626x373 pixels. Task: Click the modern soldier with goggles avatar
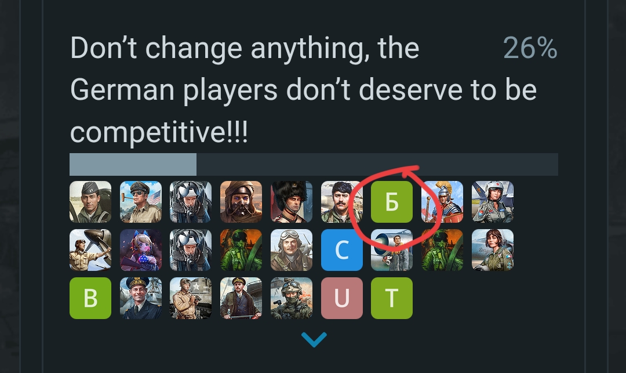(292, 298)
